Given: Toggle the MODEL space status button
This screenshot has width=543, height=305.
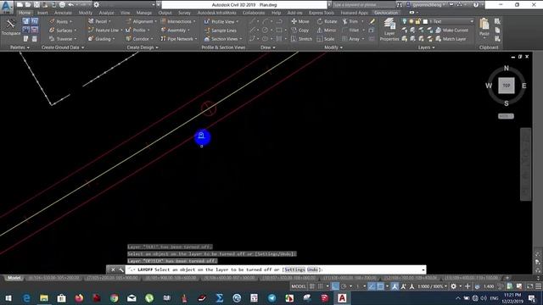Looking at the screenshot, I should (299, 286).
